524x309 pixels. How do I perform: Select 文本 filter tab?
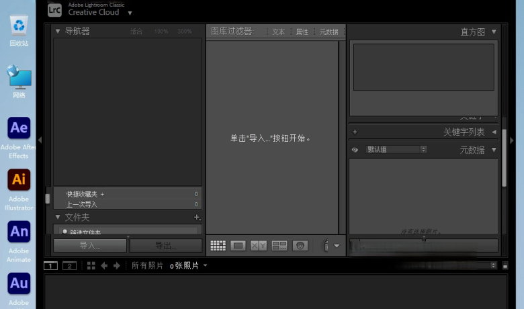click(278, 32)
